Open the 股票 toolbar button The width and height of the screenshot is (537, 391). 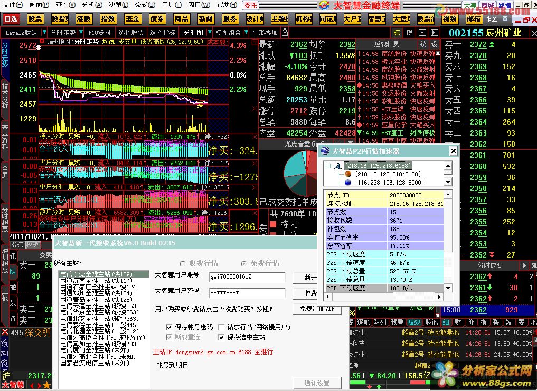[x=35, y=18]
